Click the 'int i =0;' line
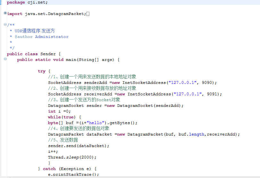Viewport: 260px width, 178px height. pyautogui.click(x=59, y=111)
